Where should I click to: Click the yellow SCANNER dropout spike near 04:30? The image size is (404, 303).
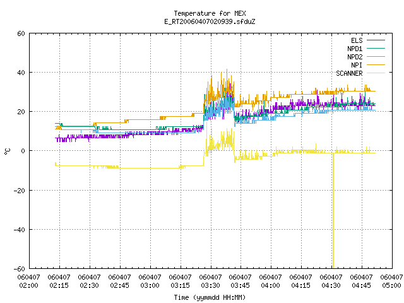point(333,211)
